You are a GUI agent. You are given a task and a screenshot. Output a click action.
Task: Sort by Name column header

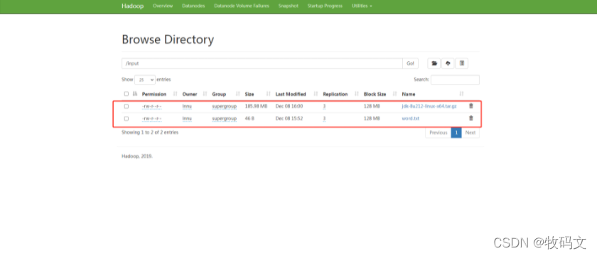tap(409, 94)
